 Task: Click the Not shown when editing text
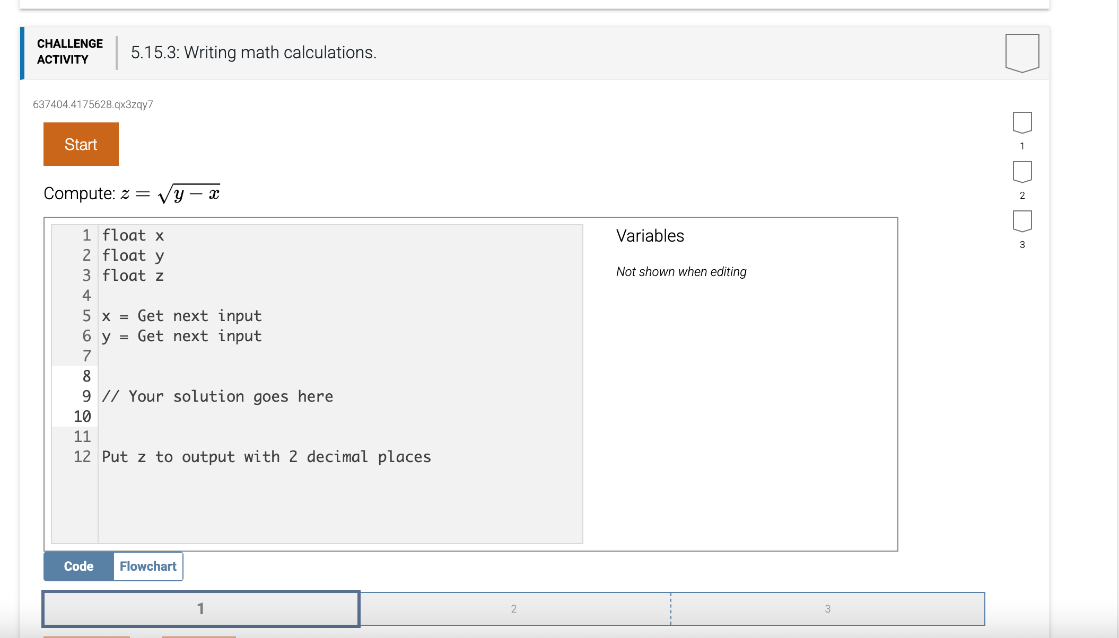coord(681,271)
